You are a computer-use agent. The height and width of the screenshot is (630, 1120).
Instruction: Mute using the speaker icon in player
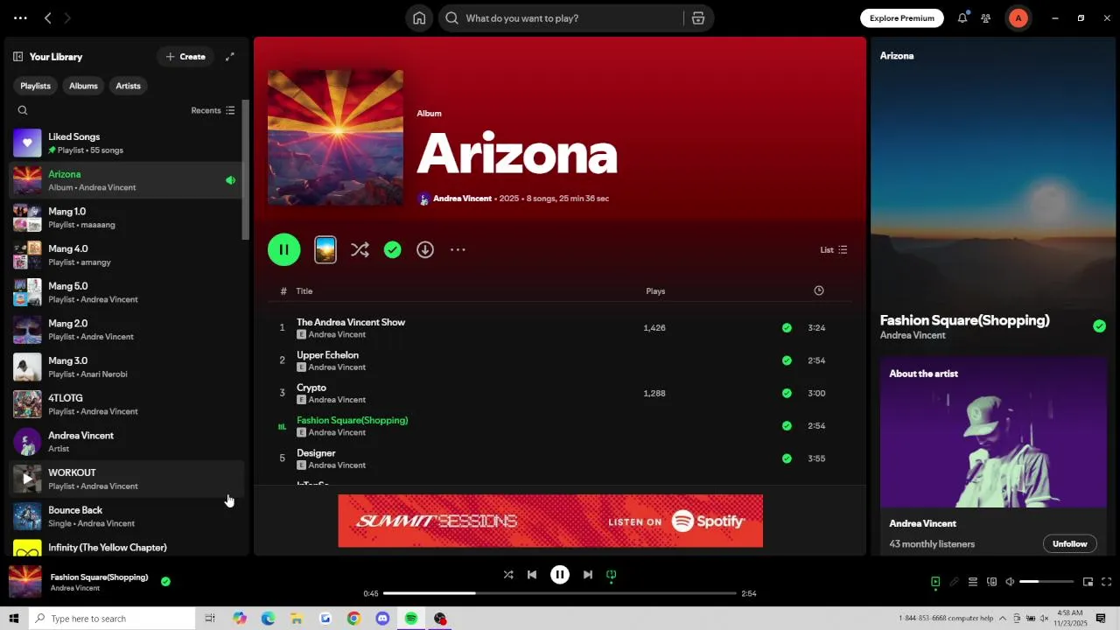pyautogui.click(x=1010, y=582)
